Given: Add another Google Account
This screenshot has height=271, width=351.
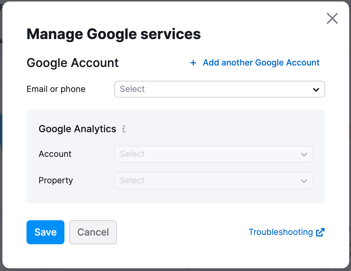Looking at the screenshot, I should click(261, 63).
